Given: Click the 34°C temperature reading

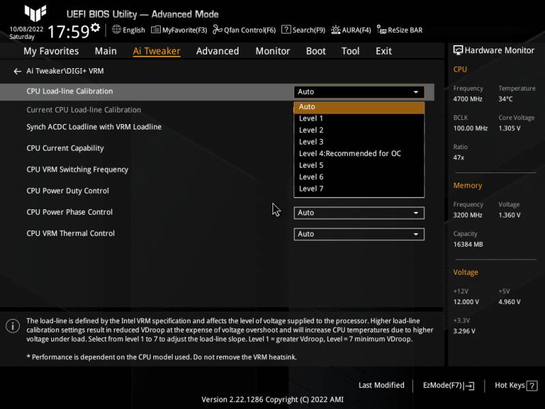Looking at the screenshot, I should [x=505, y=99].
